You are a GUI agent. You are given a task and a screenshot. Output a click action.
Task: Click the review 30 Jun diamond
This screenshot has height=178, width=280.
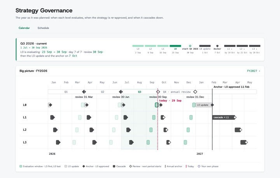coord(121,92)
